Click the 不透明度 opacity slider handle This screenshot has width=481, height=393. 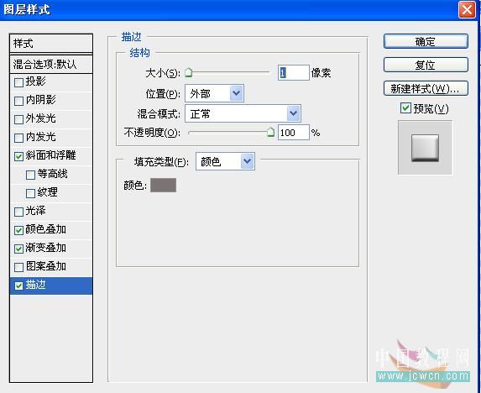coord(270,132)
